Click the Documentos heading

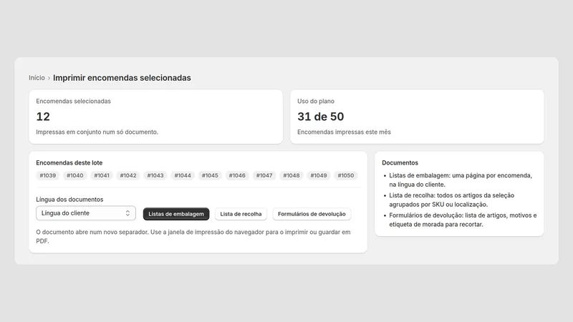point(400,163)
